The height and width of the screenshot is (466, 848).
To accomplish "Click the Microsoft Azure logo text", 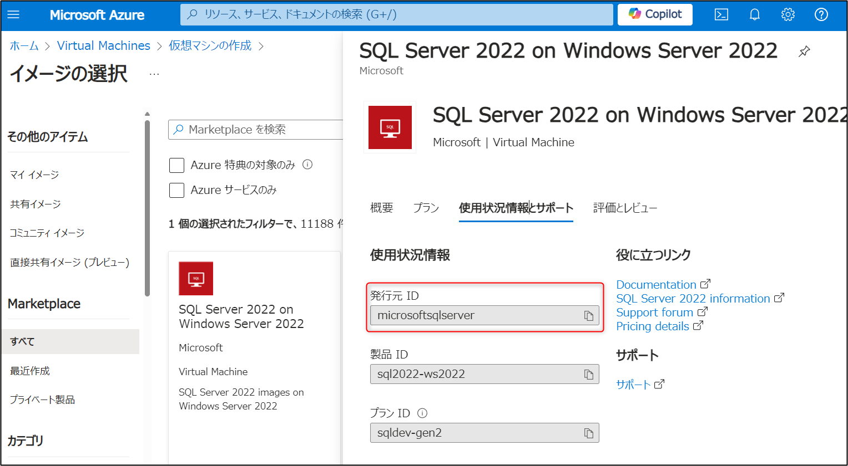I will pos(97,15).
